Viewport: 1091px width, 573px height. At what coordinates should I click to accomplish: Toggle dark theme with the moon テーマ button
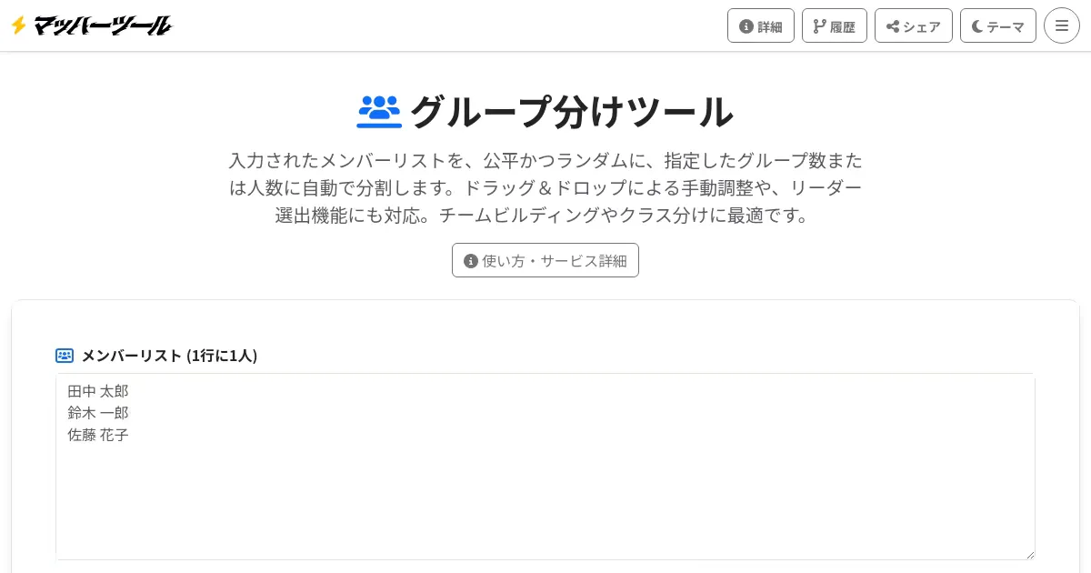tap(998, 25)
